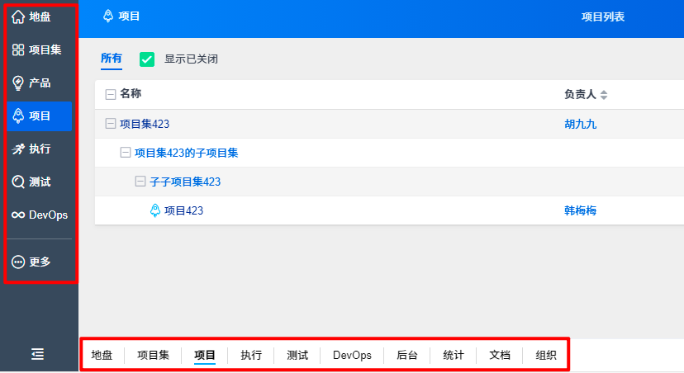Click the rocket icon in the header
Image resolution: width=684 pixels, height=373 pixels.
point(107,17)
